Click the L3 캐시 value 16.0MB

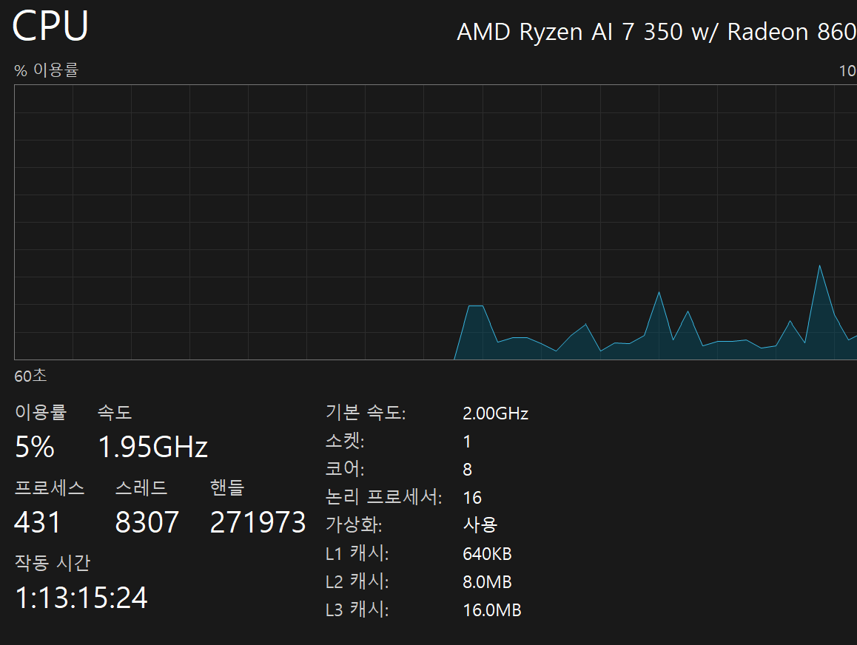(x=491, y=610)
